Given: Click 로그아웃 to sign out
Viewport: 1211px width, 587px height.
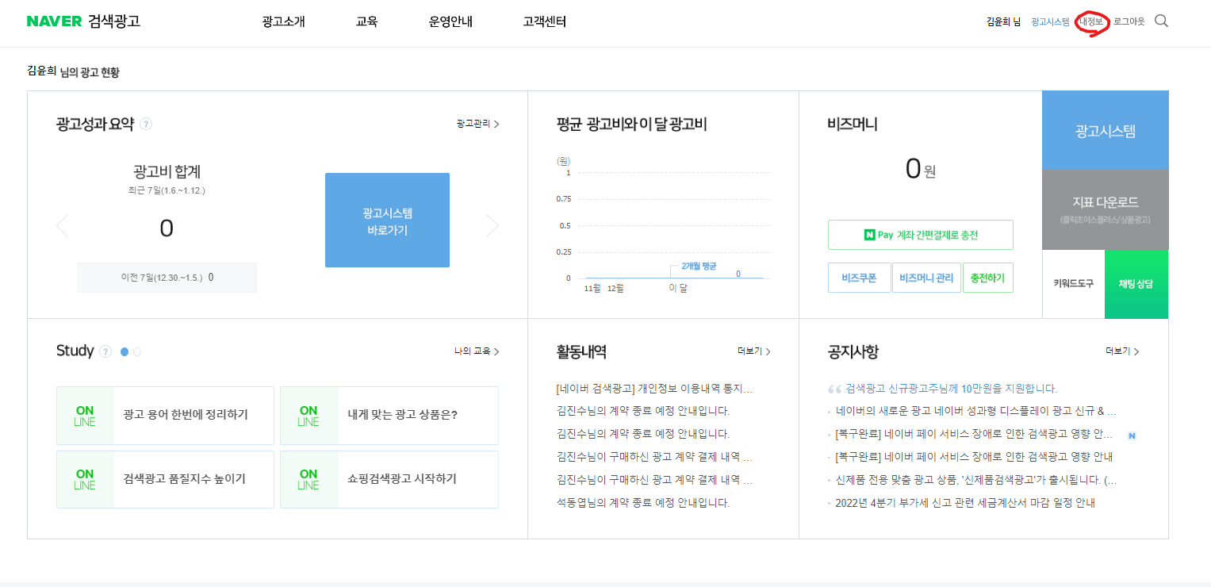Looking at the screenshot, I should (x=1129, y=22).
